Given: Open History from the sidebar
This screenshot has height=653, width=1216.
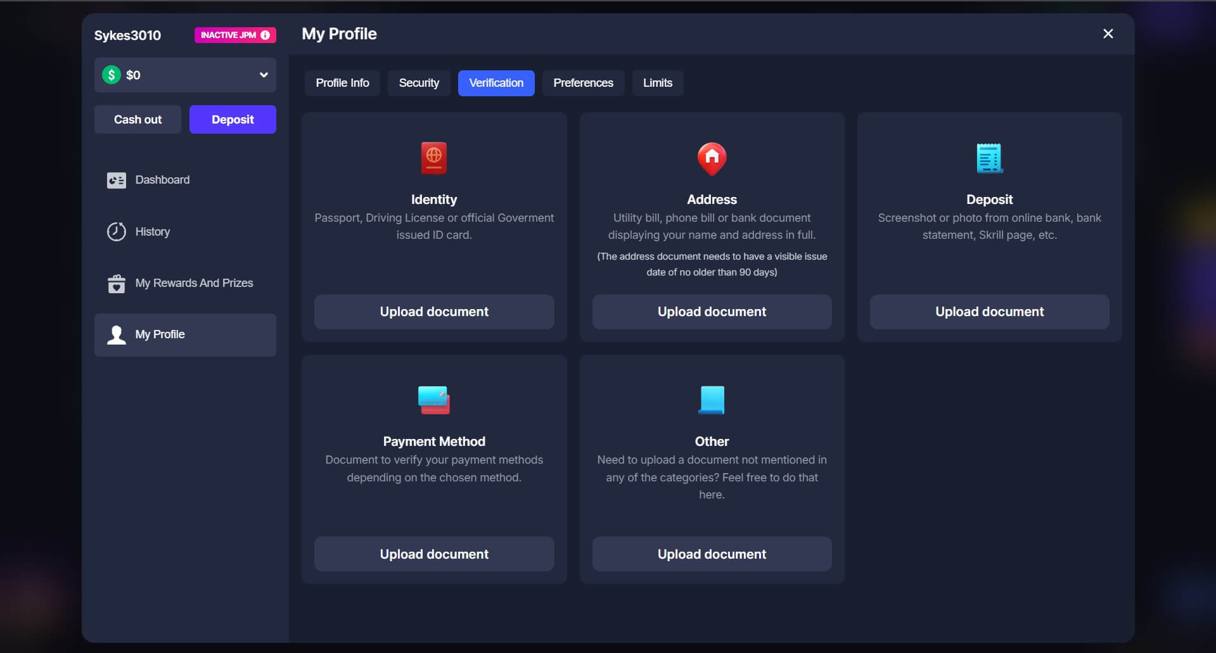Looking at the screenshot, I should [x=185, y=232].
